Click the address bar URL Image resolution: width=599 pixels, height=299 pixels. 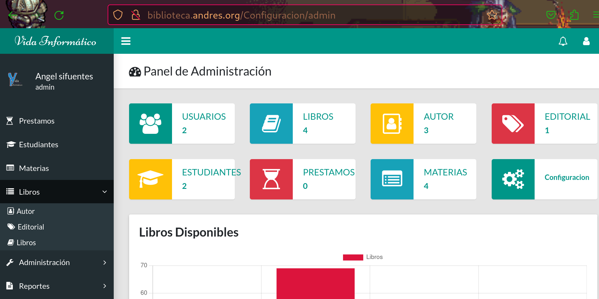pyautogui.click(x=242, y=15)
